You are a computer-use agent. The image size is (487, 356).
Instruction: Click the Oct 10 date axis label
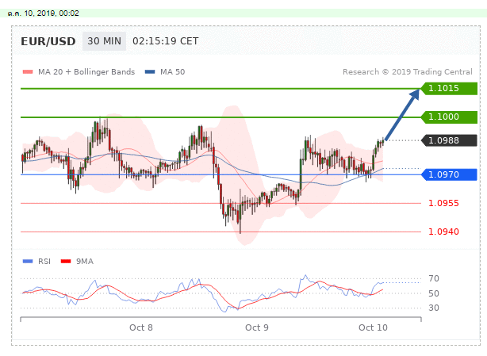[373, 327]
